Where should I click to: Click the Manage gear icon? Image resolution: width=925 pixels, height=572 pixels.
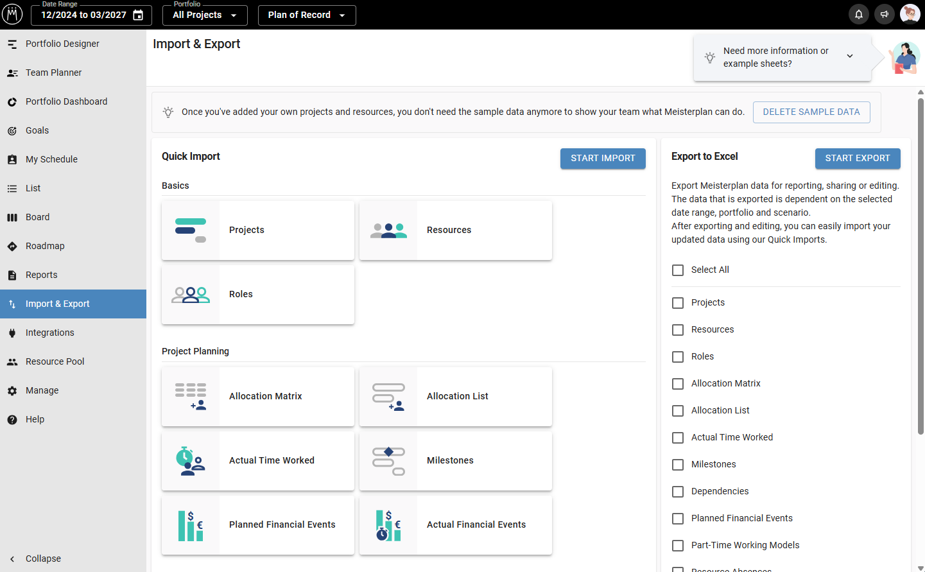pyautogui.click(x=12, y=390)
